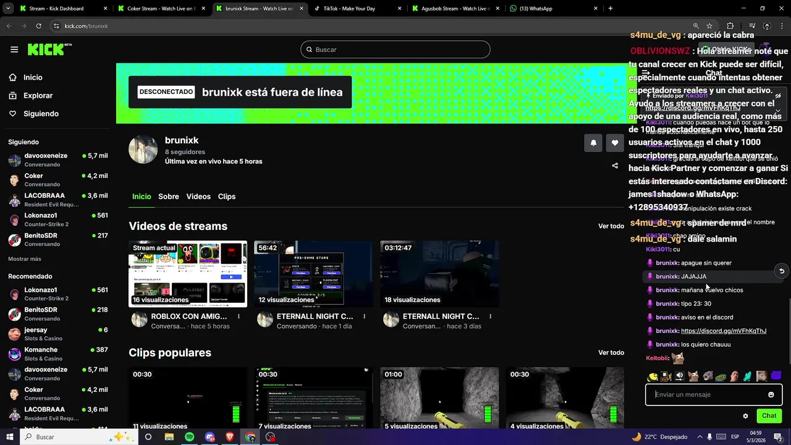Open chat settings gear icon
This screenshot has width=791, height=445.
click(x=745, y=416)
